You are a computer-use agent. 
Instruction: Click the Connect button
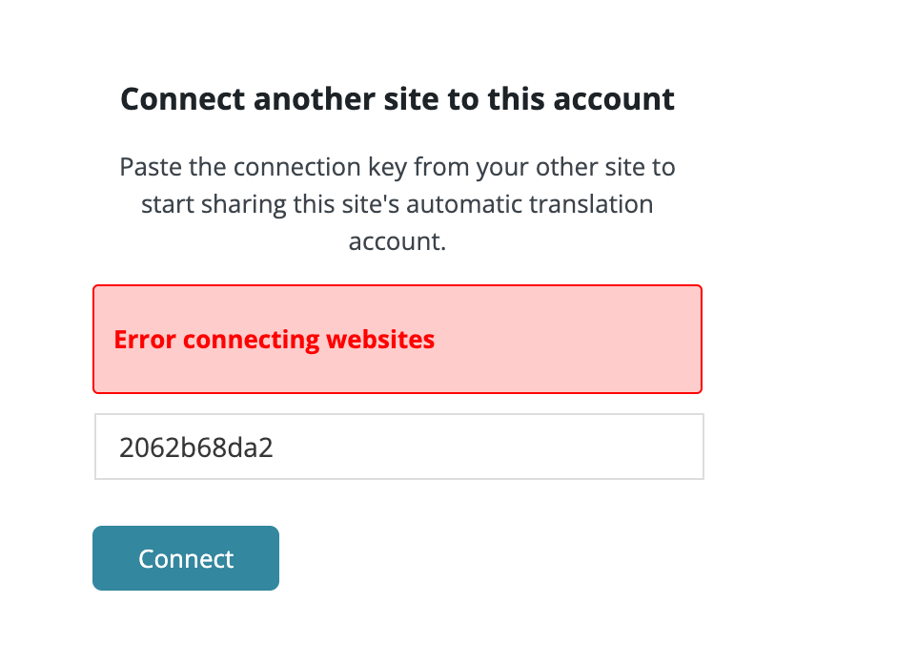[185, 558]
